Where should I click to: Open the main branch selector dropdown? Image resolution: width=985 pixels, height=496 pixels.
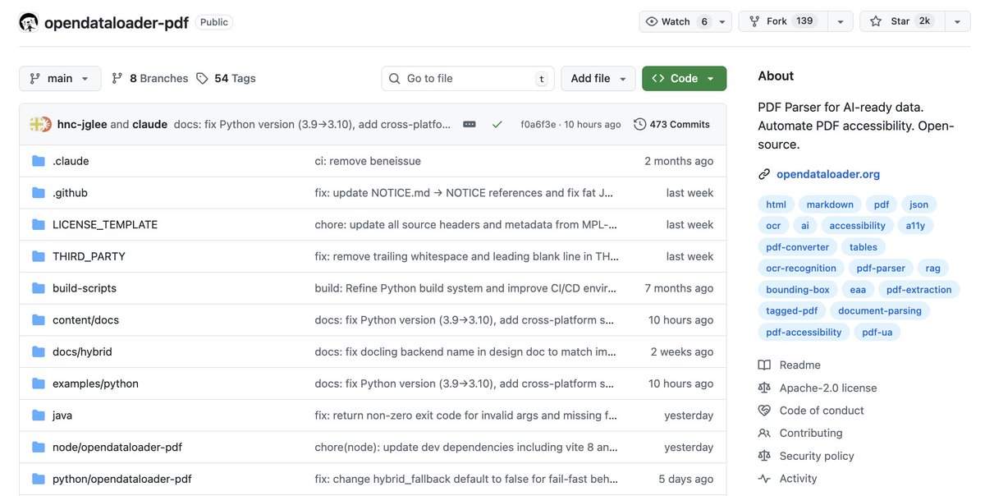pyautogui.click(x=60, y=78)
